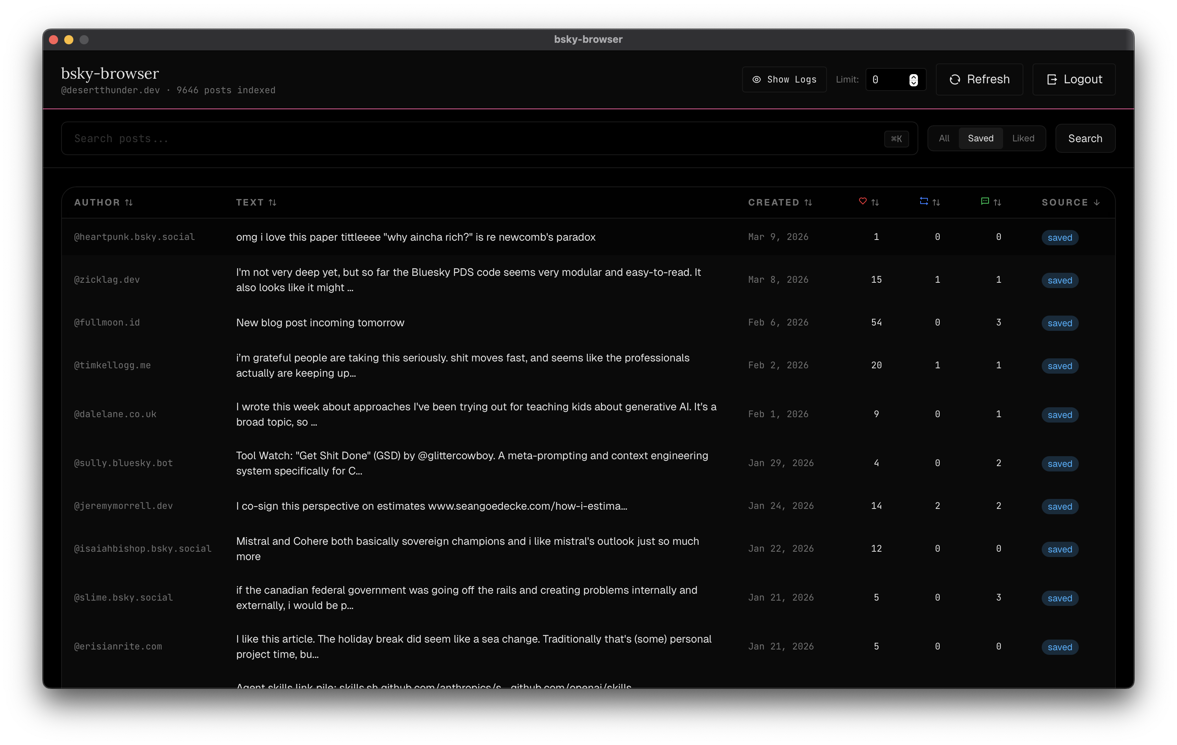Sort posts by reposts using repost icon
Image resolution: width=1177 pixels, height=745 pixels.
pos(923,201)
